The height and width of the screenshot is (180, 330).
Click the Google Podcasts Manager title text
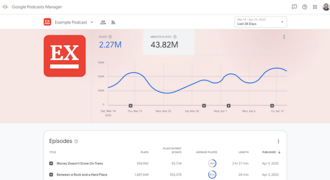coord(37,7)
